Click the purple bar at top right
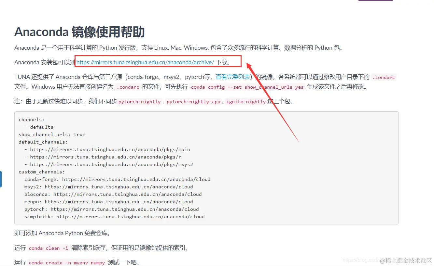Image resolution: width=434 pixels, height=266 pixels. click(x=375, y=1)
